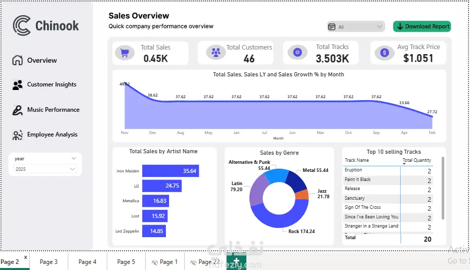470x270 pixels.
Task: Switch to Page 5 tab
Action: (x=126, y=261)
